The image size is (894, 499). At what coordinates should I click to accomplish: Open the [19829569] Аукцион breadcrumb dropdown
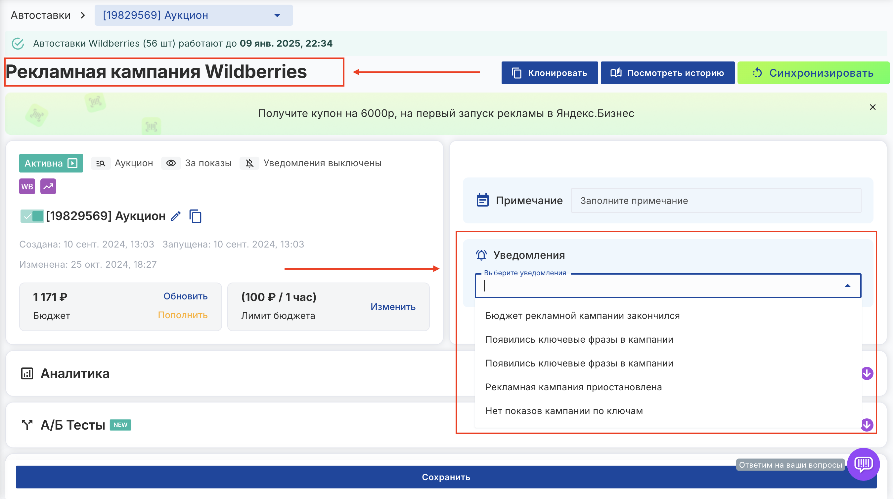click(x=194, y=15)
